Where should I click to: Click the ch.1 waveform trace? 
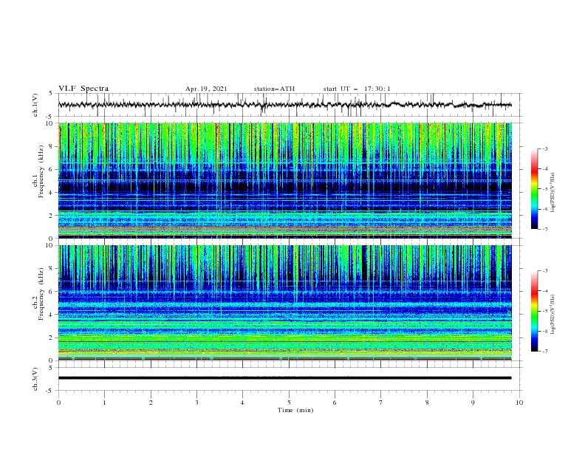pos(284,105)
